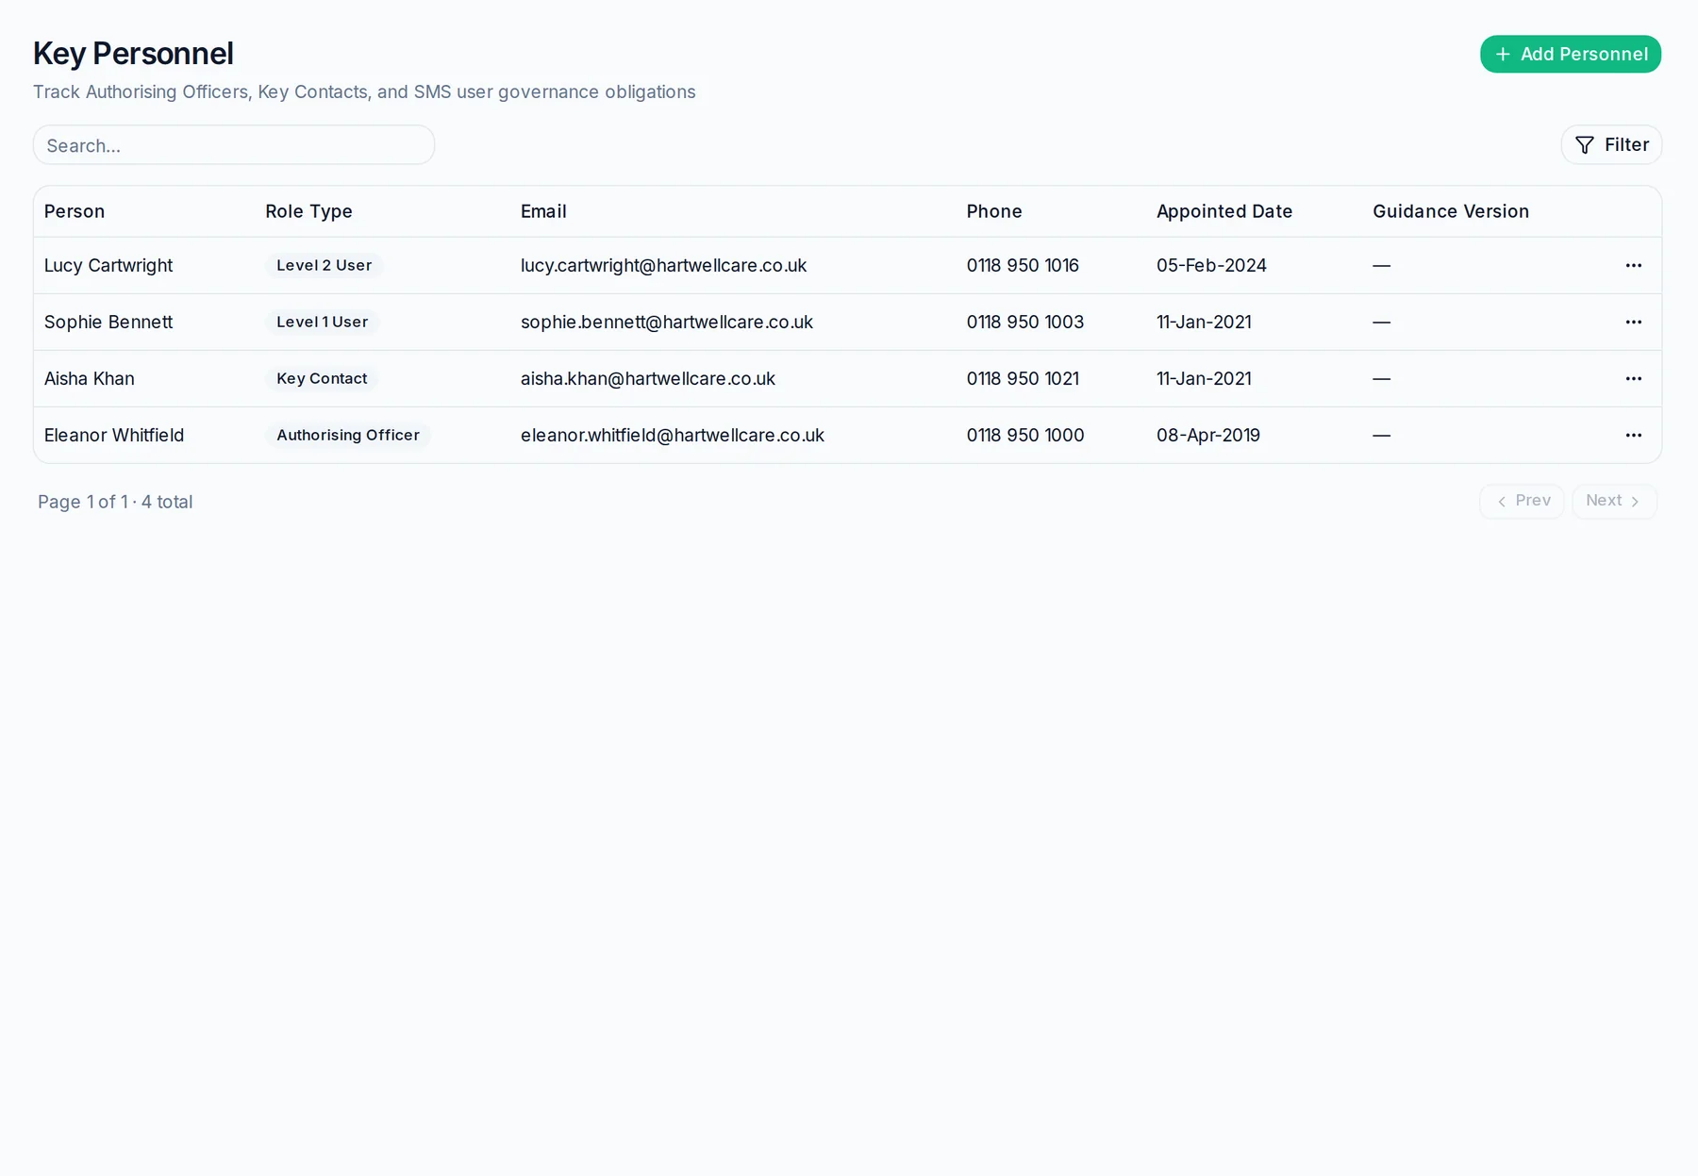Select the name Sophie Bennett
Screen dimensions: 1698x1176
pos(108,323)
